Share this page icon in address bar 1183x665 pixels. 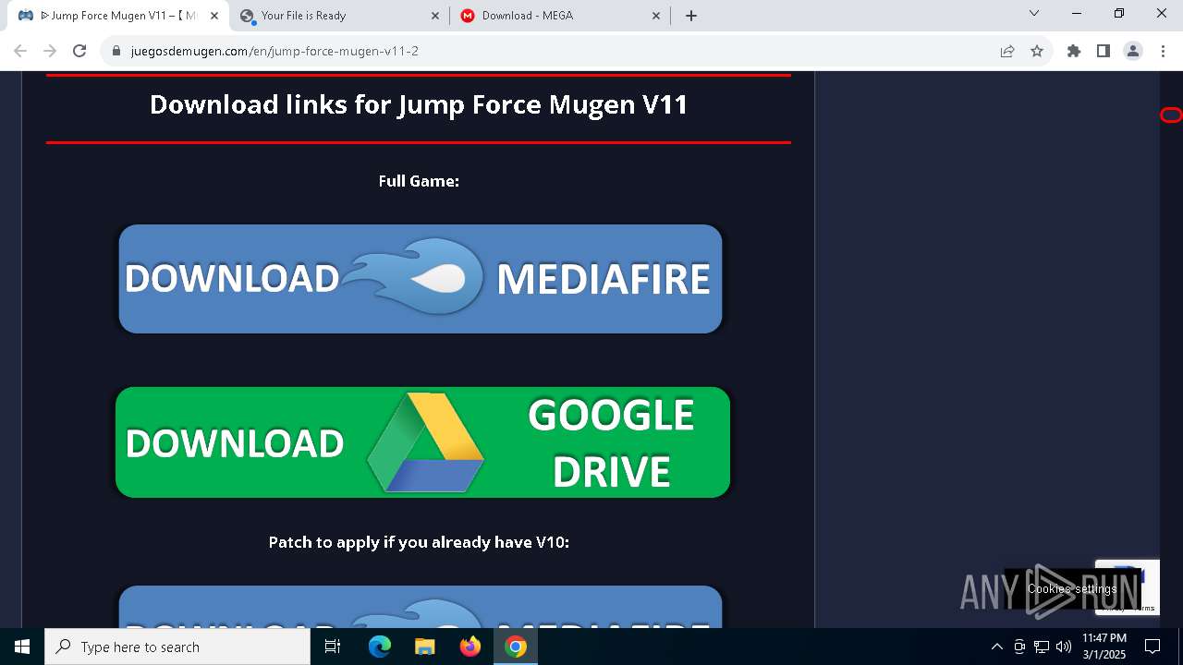1007,51
